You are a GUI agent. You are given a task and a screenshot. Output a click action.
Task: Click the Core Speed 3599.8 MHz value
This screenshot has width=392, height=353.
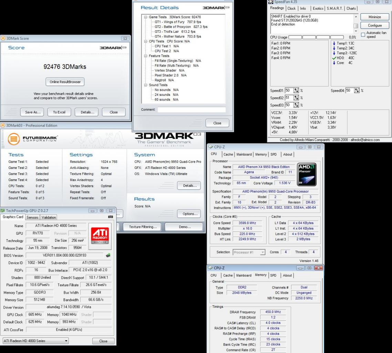coord(247,223)
